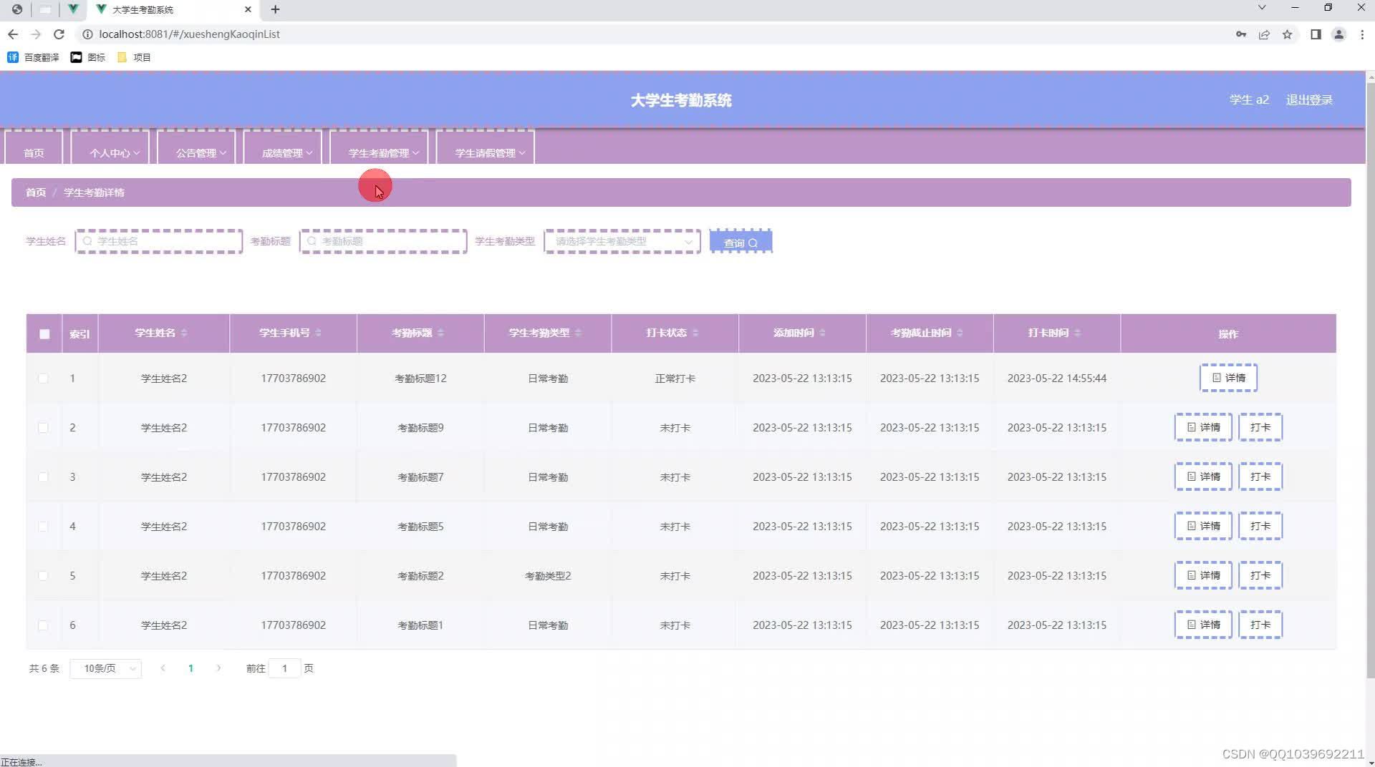Toggle the select-all header checkbox
Viewport: 1375px width, 767px height.
pyautogui.click(x=44, y=334)
